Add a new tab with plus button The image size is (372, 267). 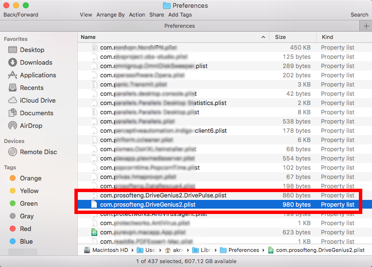click(365, 26)
